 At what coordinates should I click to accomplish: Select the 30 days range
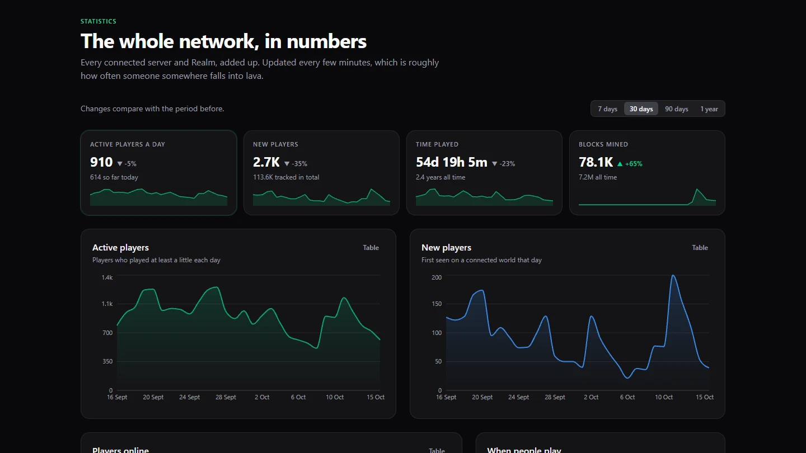(641, 109)
